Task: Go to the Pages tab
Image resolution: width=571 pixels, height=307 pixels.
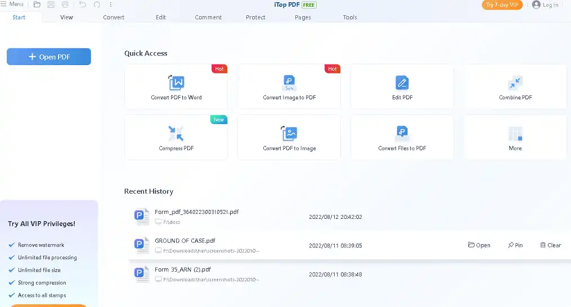Action: (x=303, y=17)
